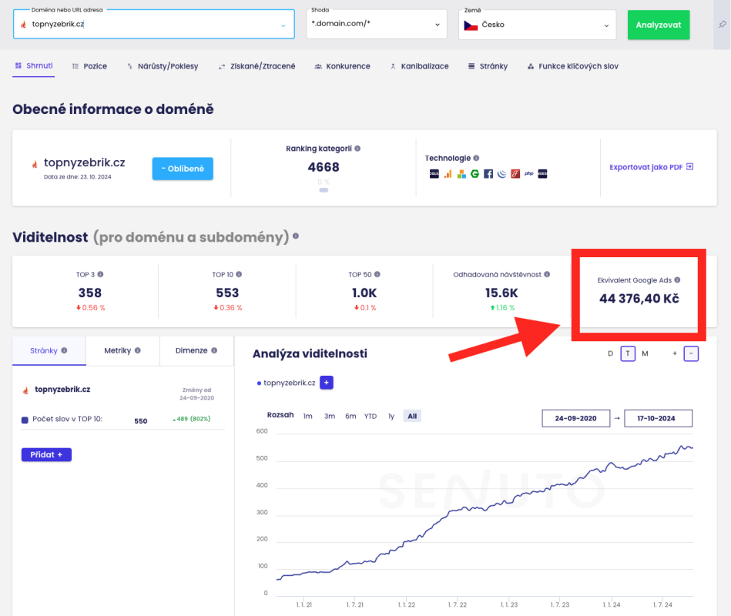Open the Nárůsty/Poklesy tab
The image size is (731, 616).
[163, 66]
